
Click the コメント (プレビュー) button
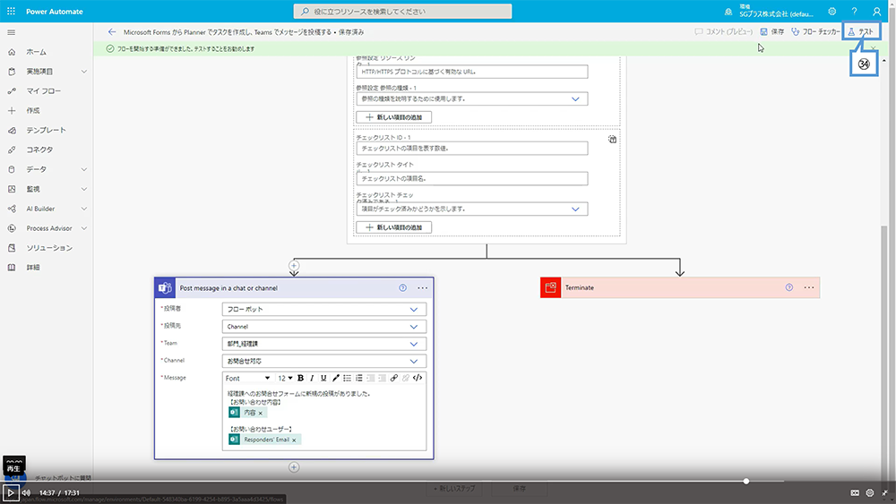(x=723, y=32)
